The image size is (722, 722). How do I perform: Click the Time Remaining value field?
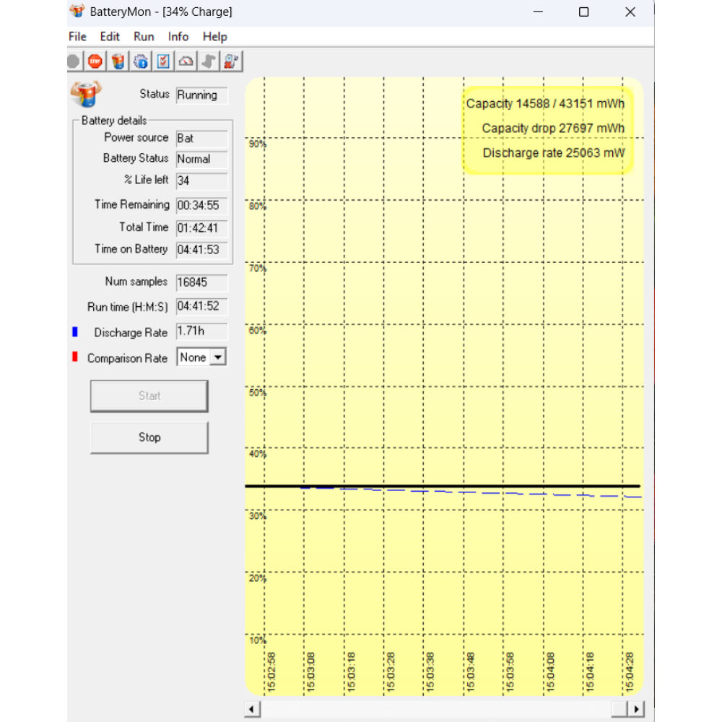click(x=201, y=206)
